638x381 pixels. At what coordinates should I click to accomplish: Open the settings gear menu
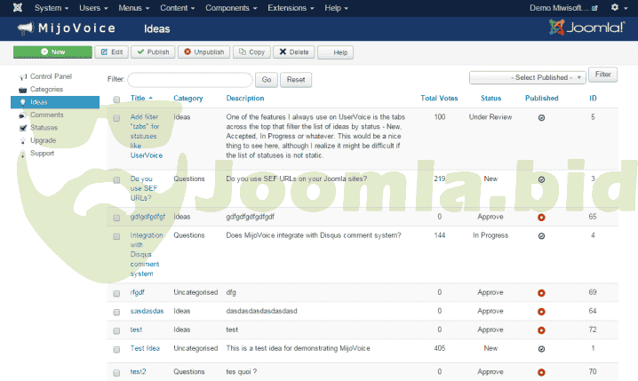click(x=615, y=8)
